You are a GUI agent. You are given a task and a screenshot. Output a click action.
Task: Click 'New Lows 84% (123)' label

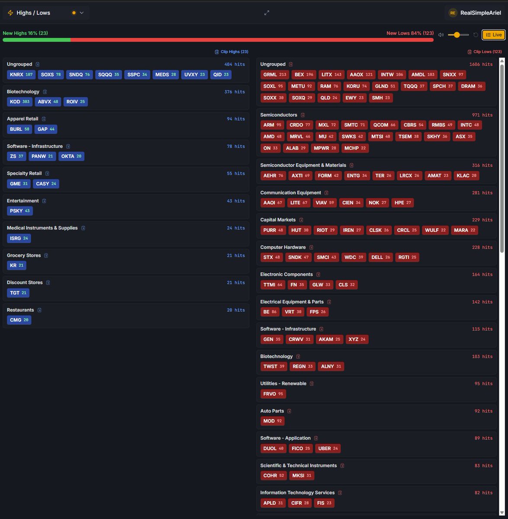click(x=410, y=33)
